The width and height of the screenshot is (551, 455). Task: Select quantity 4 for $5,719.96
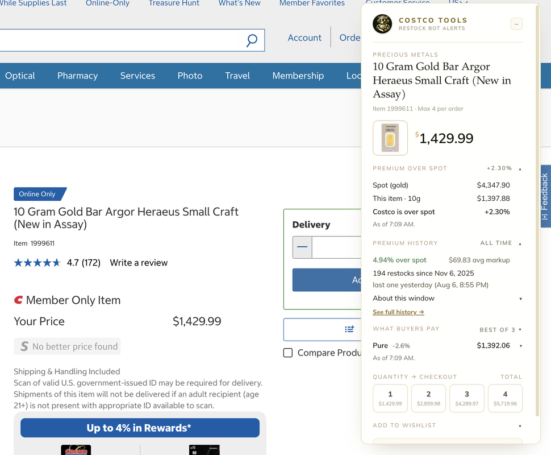(505, 398)
